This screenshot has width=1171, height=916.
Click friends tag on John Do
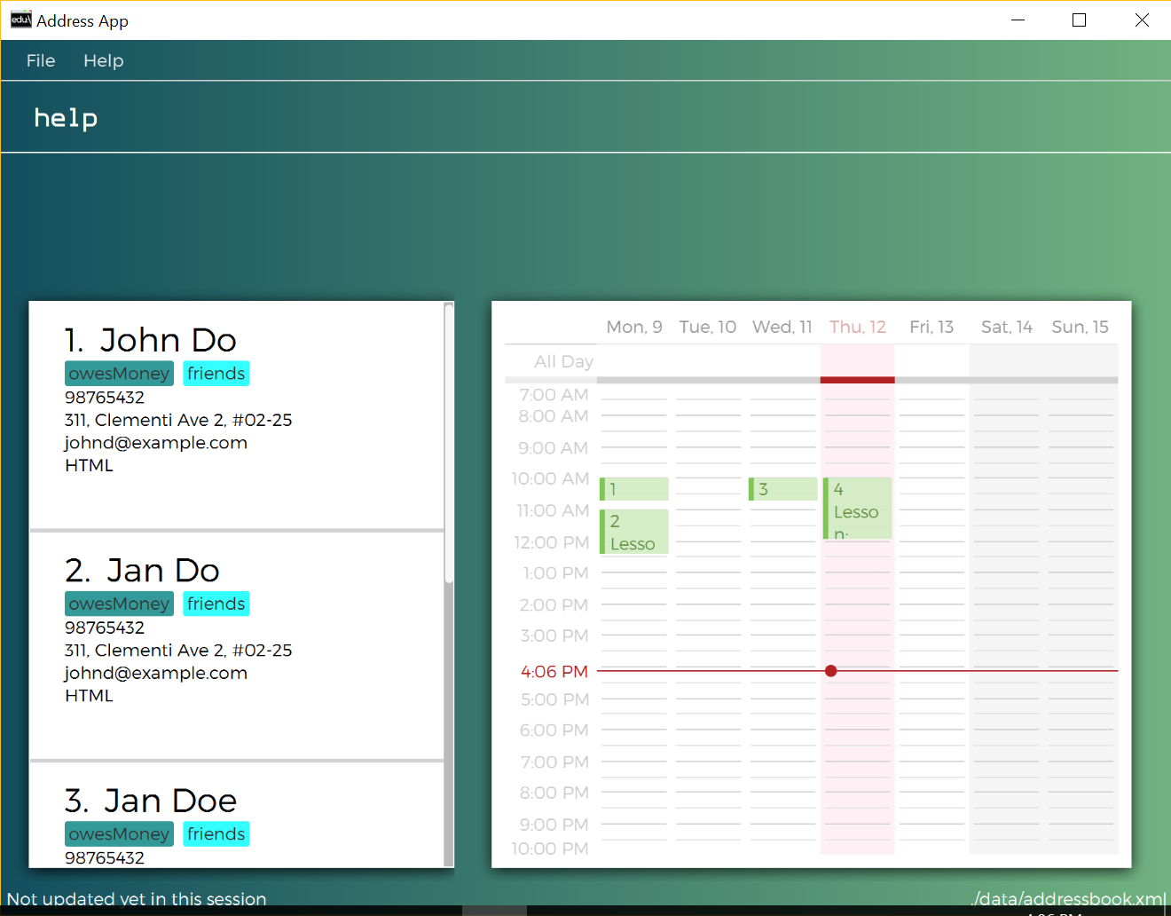[216, 374]
